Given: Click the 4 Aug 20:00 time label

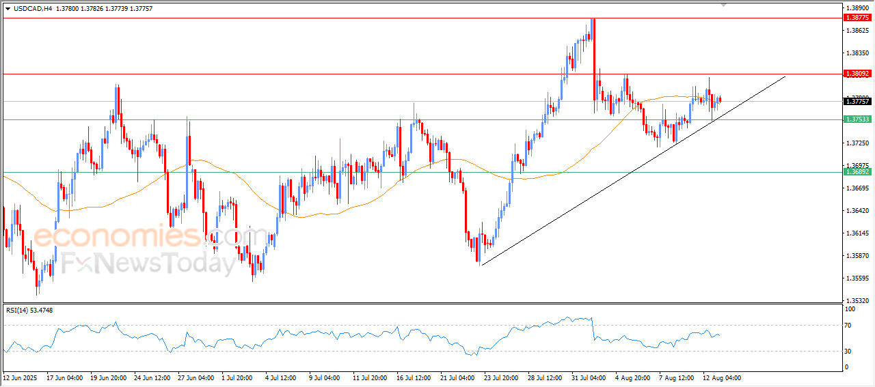Looking at the screenshot, I should pyautogui.click(x=632, y=377).
